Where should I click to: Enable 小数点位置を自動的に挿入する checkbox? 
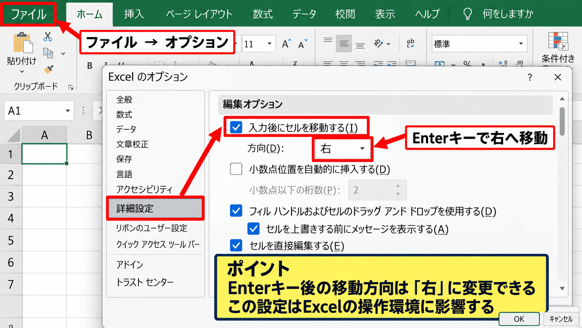236,169
